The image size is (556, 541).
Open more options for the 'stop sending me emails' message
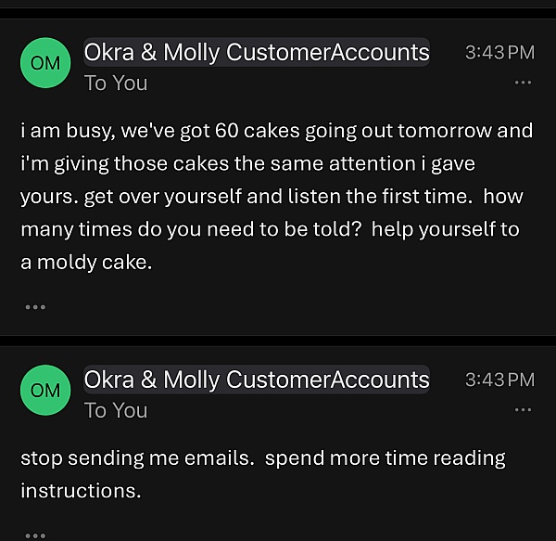click(524, 409)
